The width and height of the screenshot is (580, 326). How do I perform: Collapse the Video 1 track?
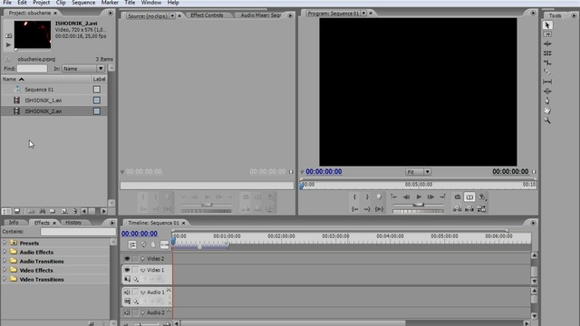tap(143, 270)
